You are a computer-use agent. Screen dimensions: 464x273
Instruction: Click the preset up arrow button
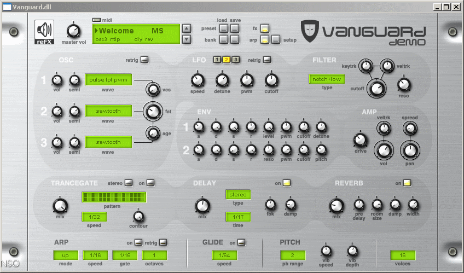(187, 28)
